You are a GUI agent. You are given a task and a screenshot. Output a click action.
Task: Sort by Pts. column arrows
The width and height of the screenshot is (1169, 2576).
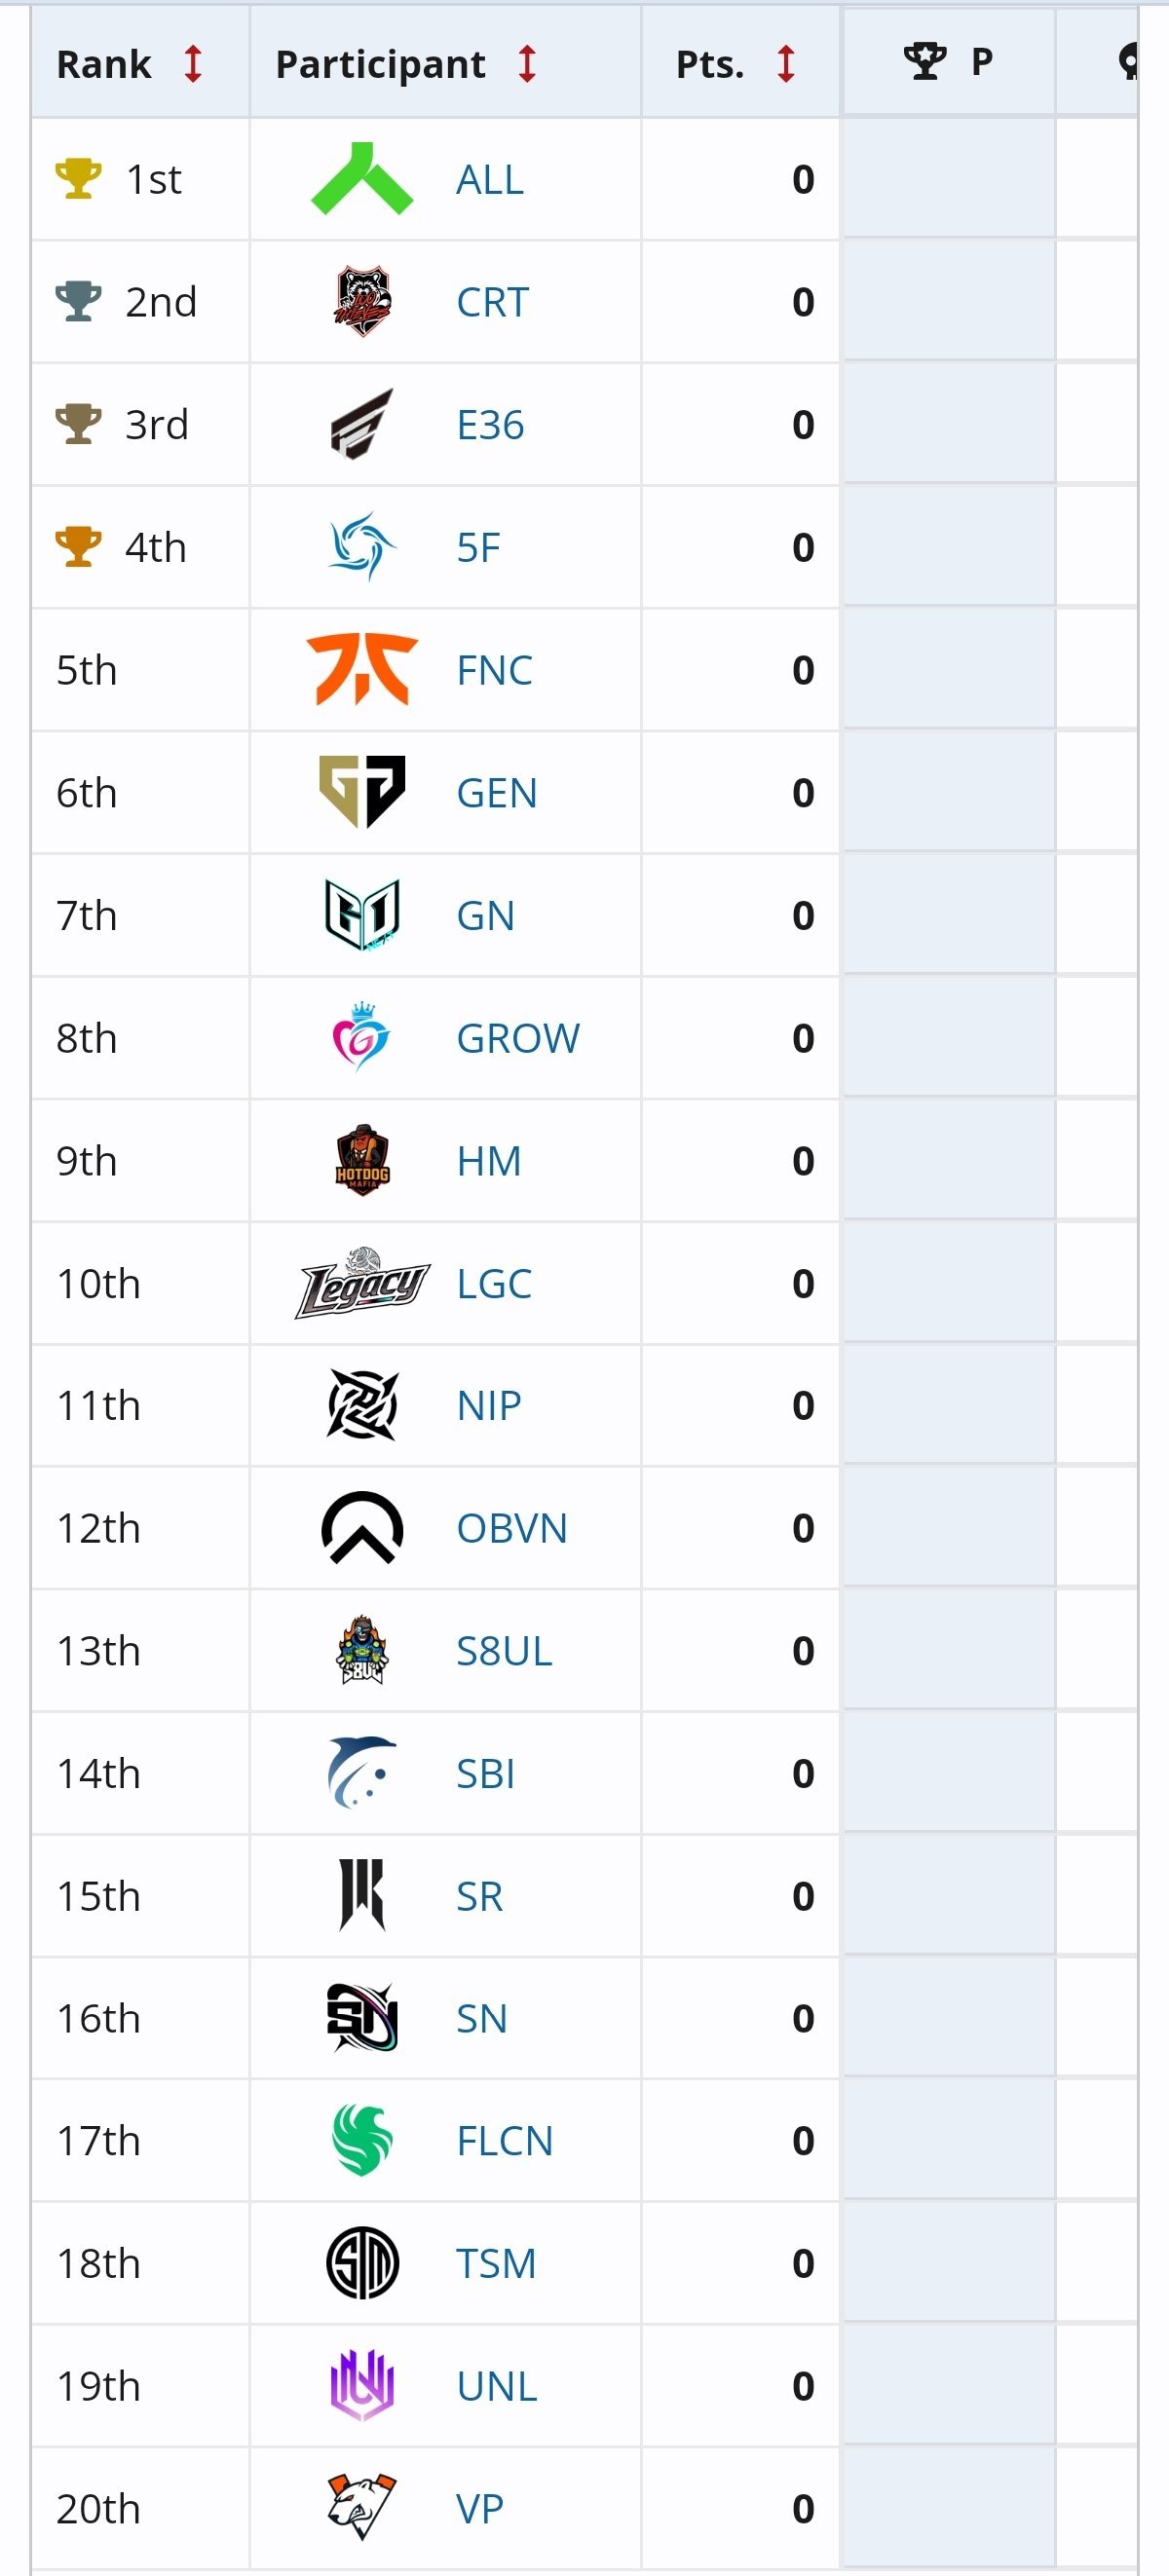(x=786, y=64)
